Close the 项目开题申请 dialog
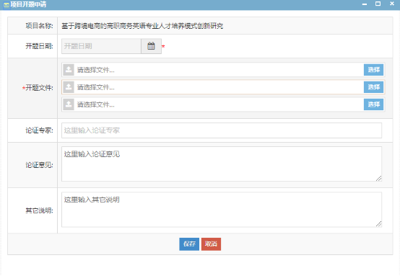The image size is (400, 276). pyautogui.click(x=392, y=4)
